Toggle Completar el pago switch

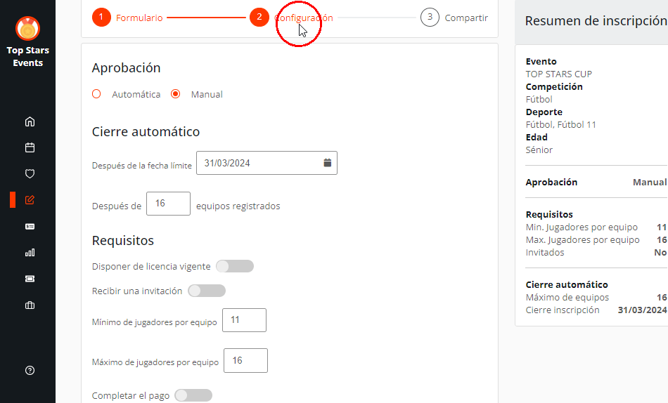(193, 395)
